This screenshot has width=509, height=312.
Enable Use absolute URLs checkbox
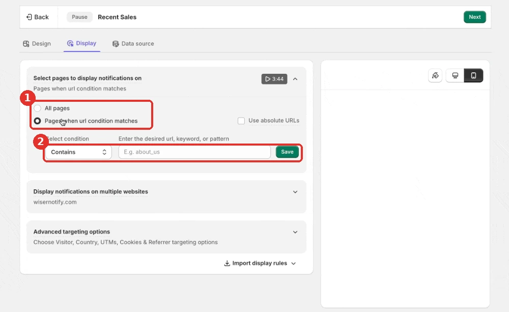[x=241, y=121]
